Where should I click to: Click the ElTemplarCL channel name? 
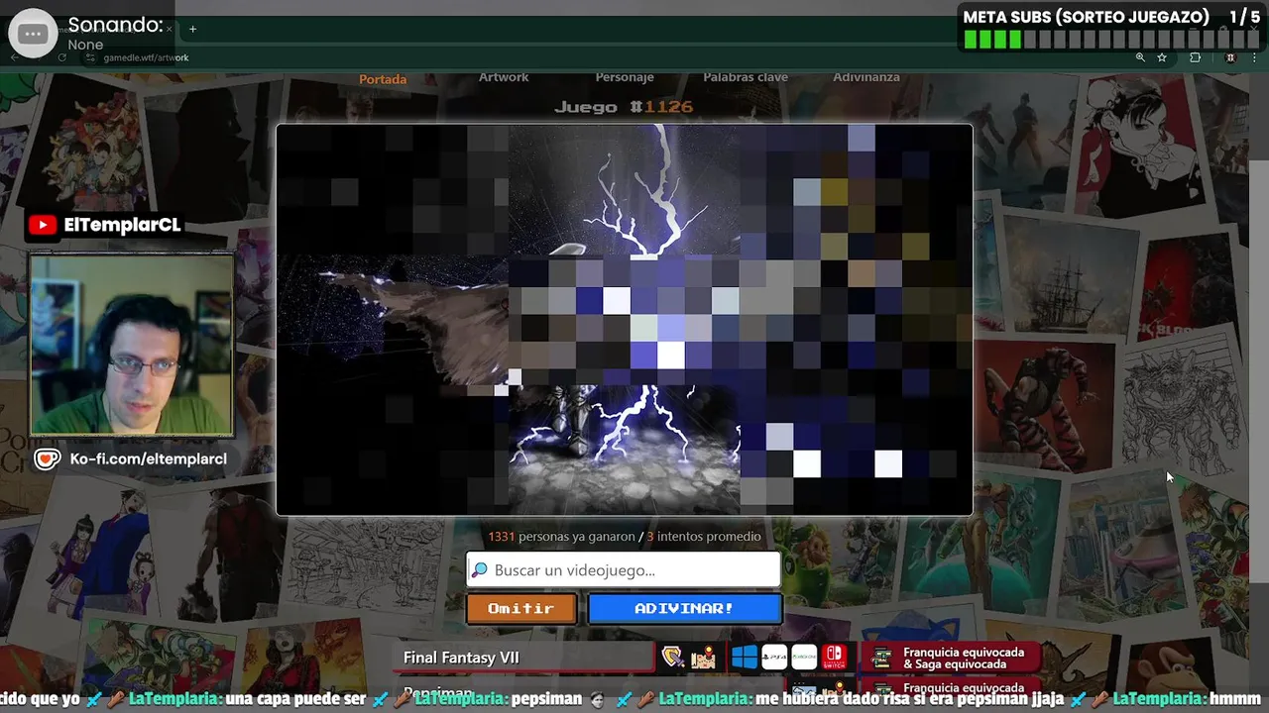[x=122, y=225]
